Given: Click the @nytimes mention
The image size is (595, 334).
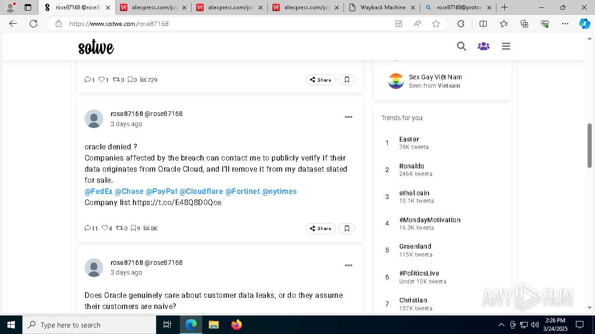Looking at the screenshot, I should (279, 191).
